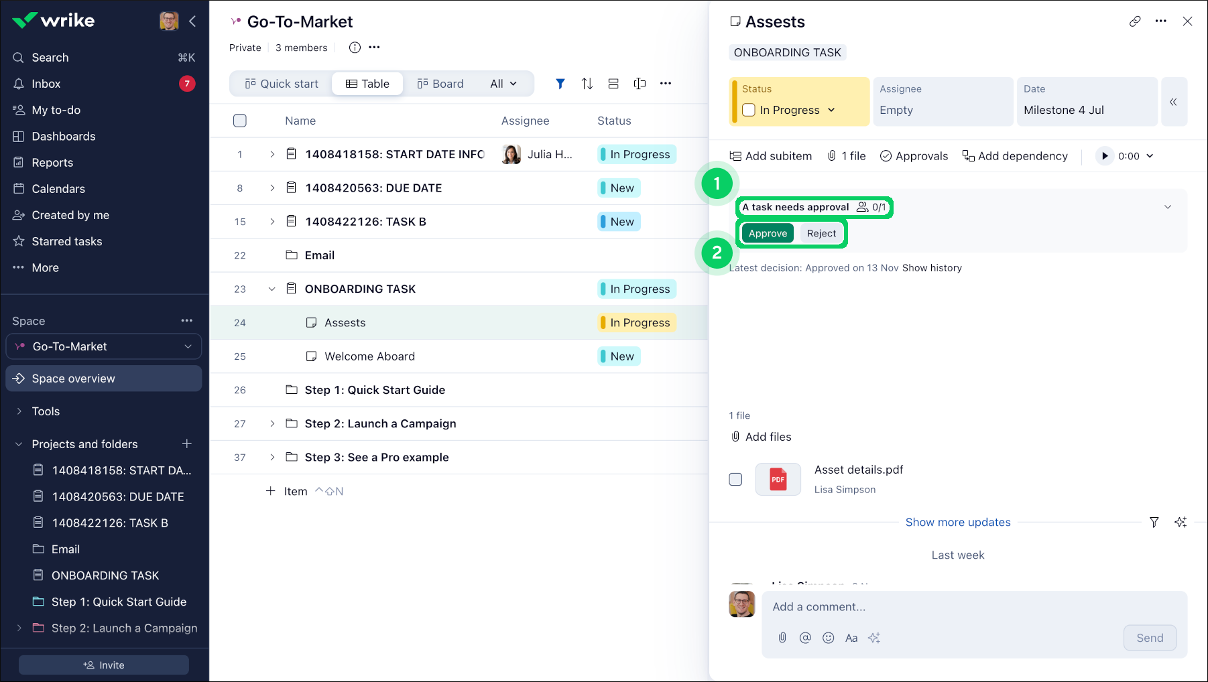Open Calendars from the sidebar
Image resolution: width=1208 pixels, height=682 pixels.
tap(58, 188)
